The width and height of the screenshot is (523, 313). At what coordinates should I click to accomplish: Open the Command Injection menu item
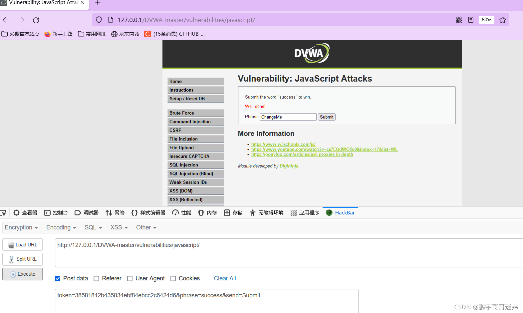point(195,122)
